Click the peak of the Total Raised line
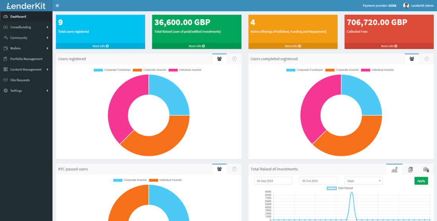The image size is (437, 221). (x=352, y=192)
